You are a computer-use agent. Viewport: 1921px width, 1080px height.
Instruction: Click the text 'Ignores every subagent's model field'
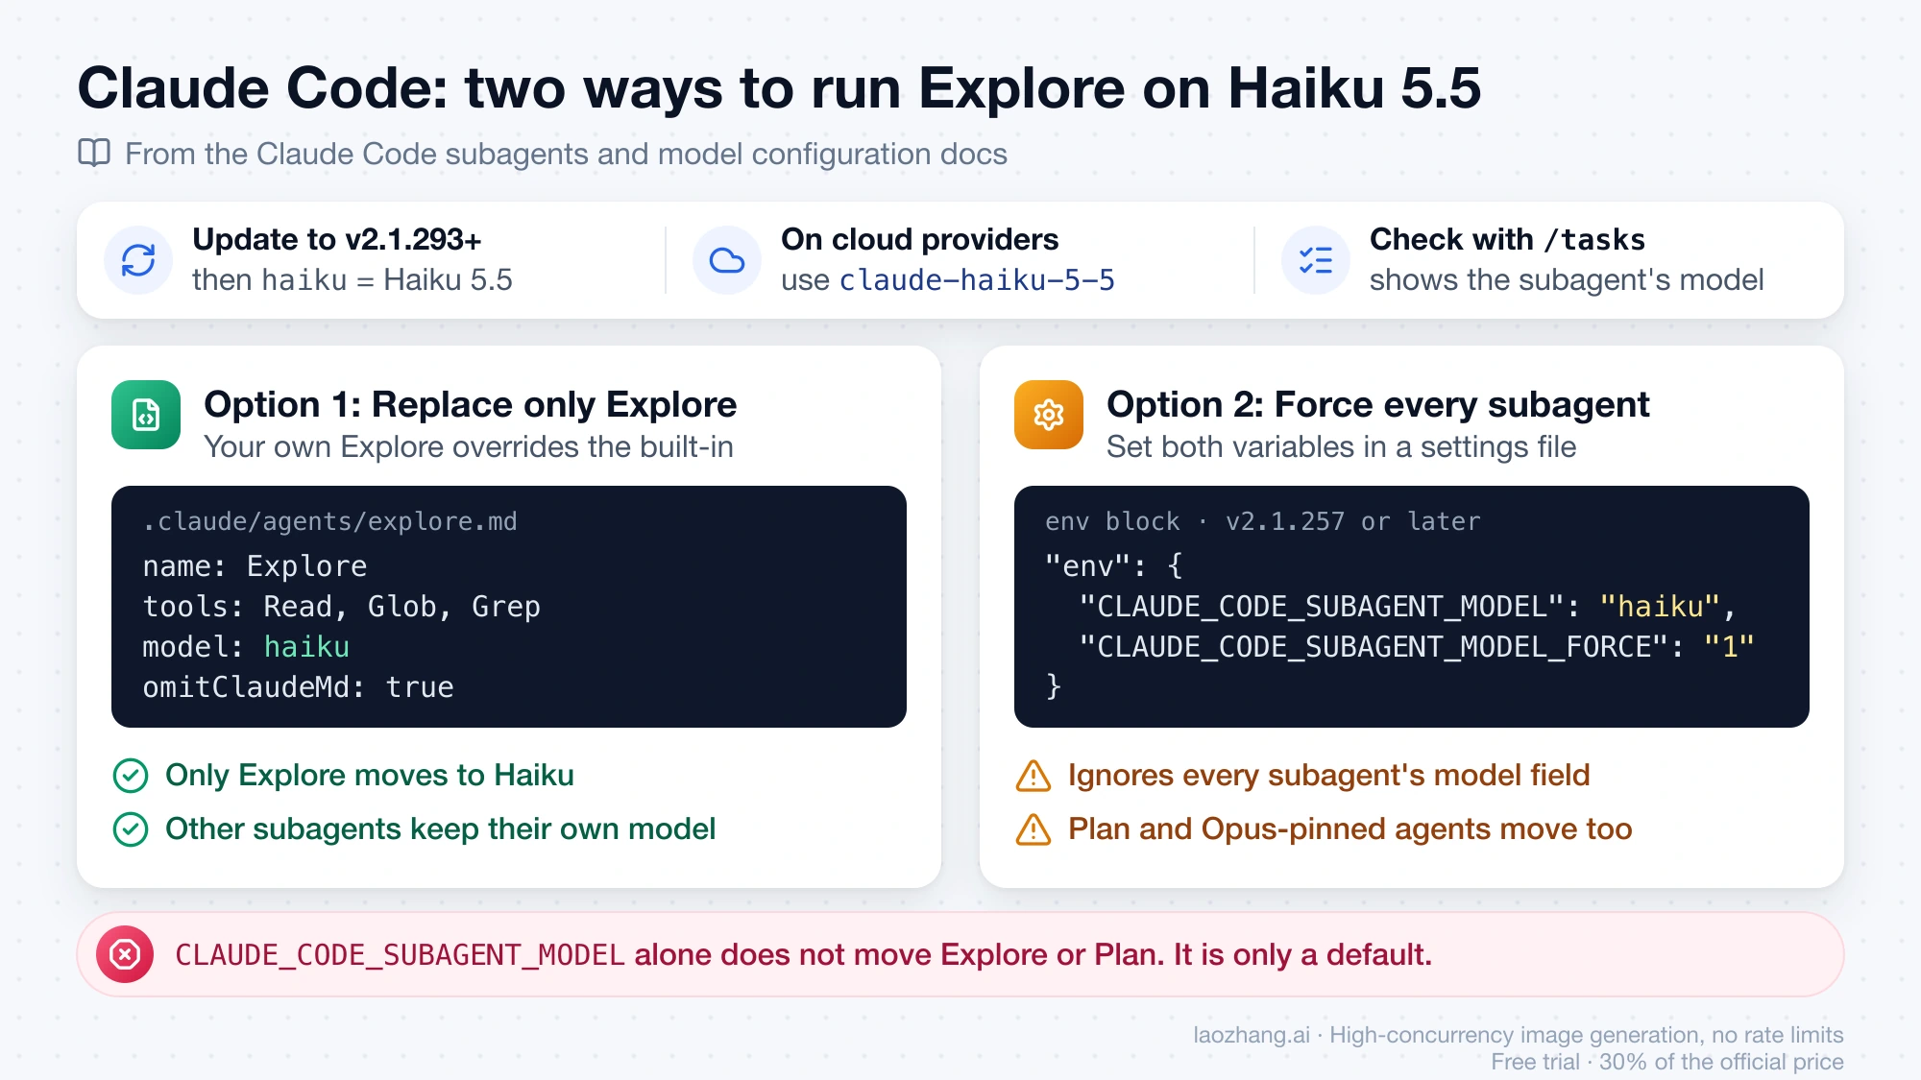[x=1329, y=775]
